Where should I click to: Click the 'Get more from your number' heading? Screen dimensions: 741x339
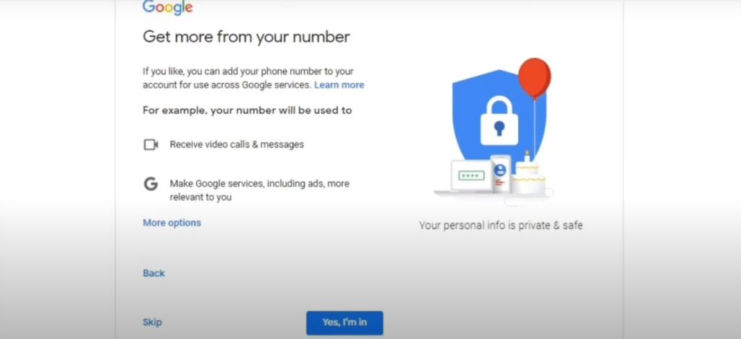point(246,37)
